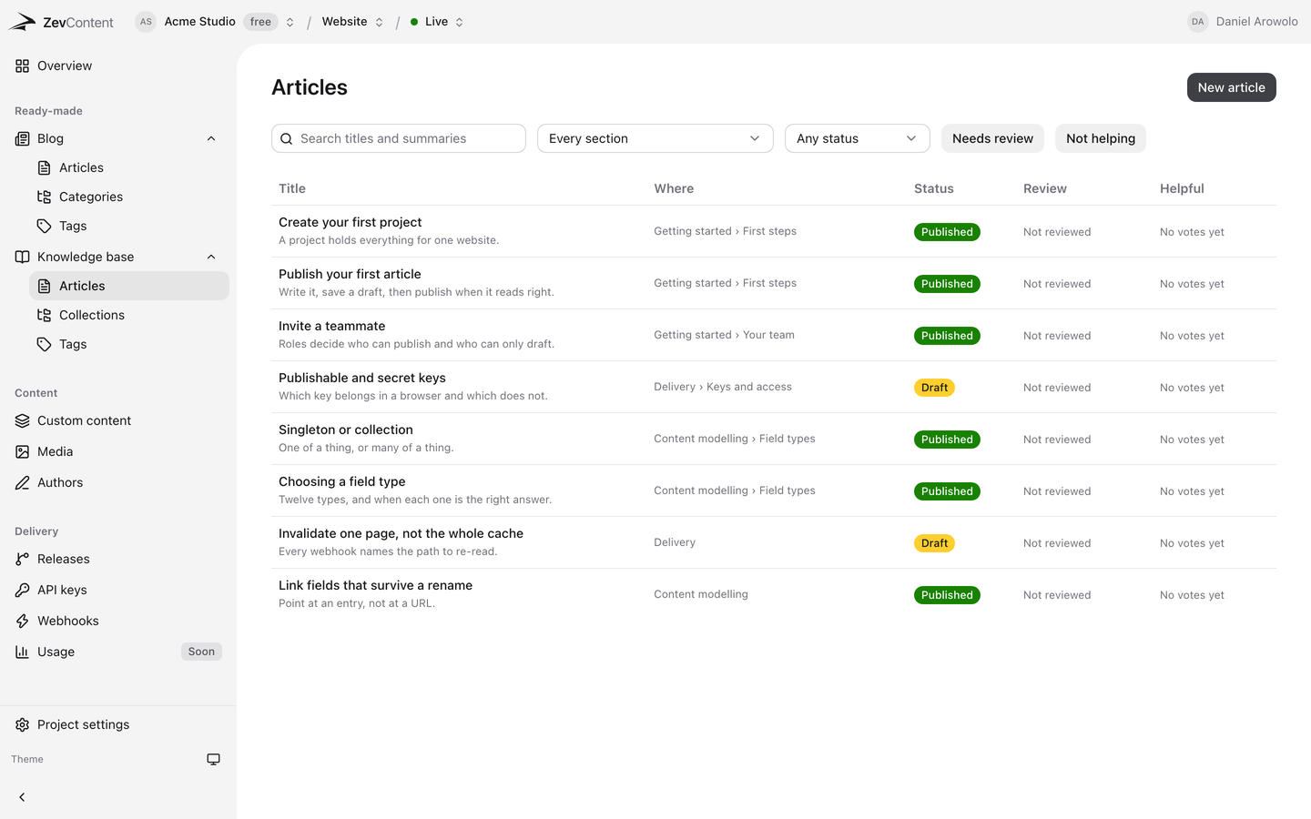Click Not reviewed for Singleton or collection
Image resolution: width=1311 pixels, height=819 pixels.
1056,440
